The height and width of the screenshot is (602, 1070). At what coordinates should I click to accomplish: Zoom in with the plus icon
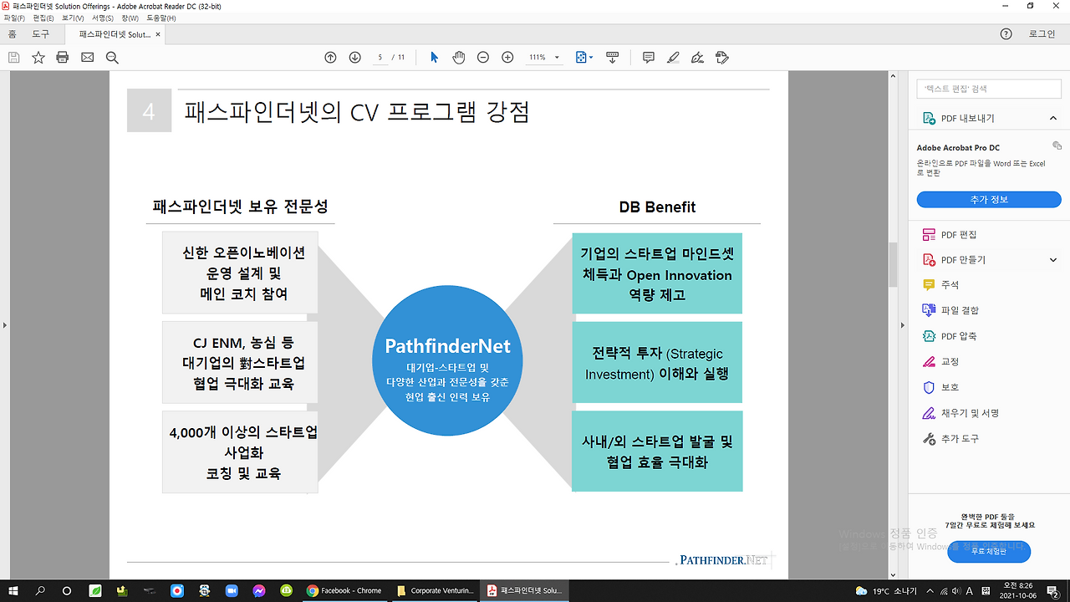pos(507,58)
